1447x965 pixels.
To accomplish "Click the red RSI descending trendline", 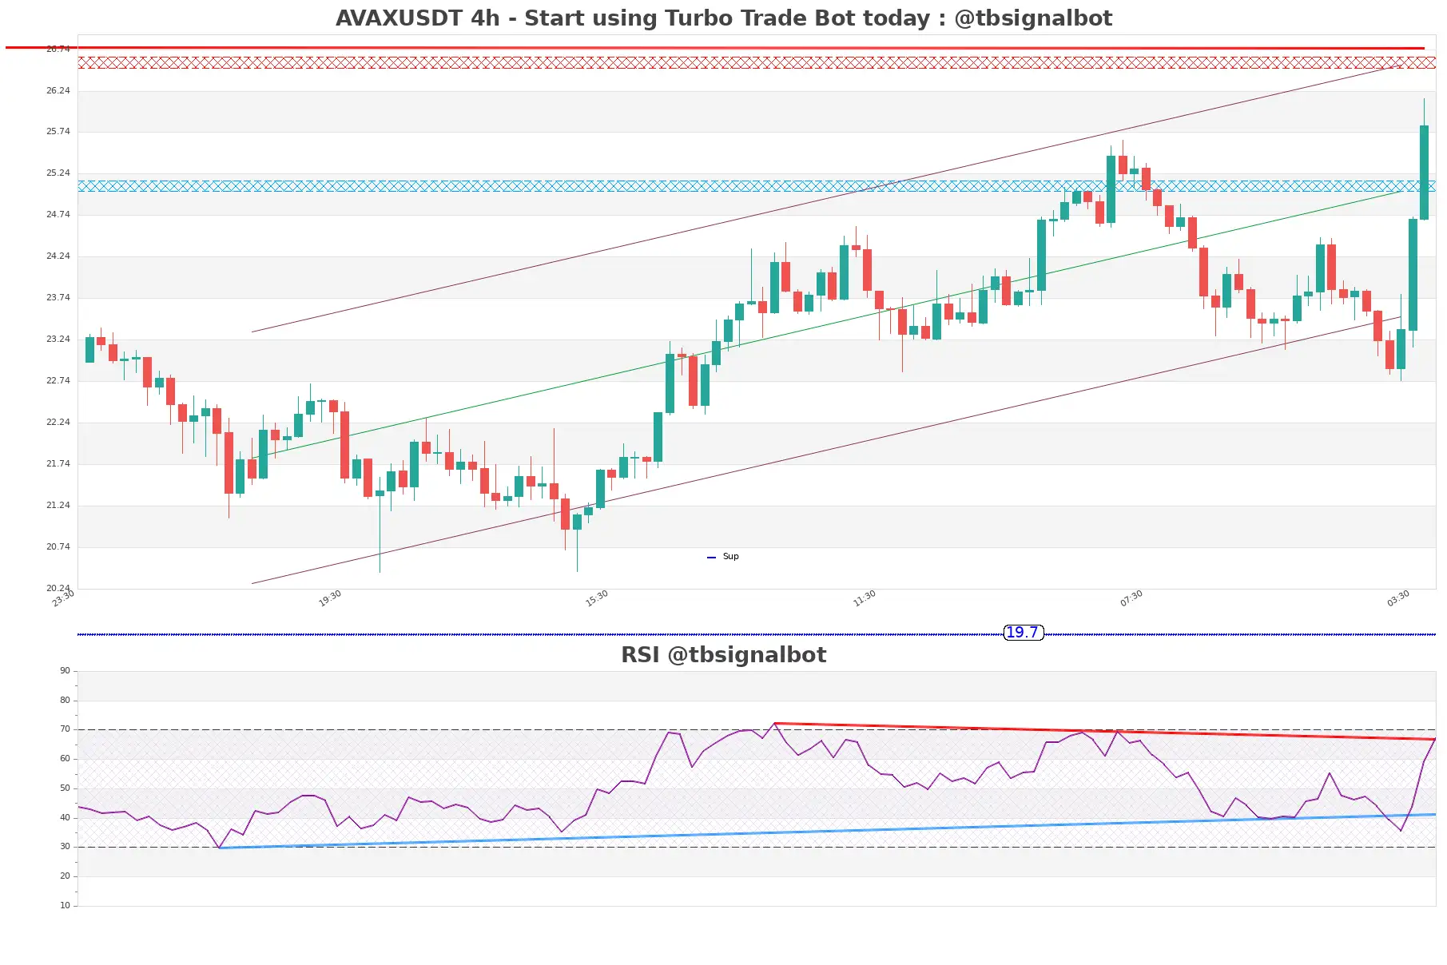I will (x=1105, y=731).
